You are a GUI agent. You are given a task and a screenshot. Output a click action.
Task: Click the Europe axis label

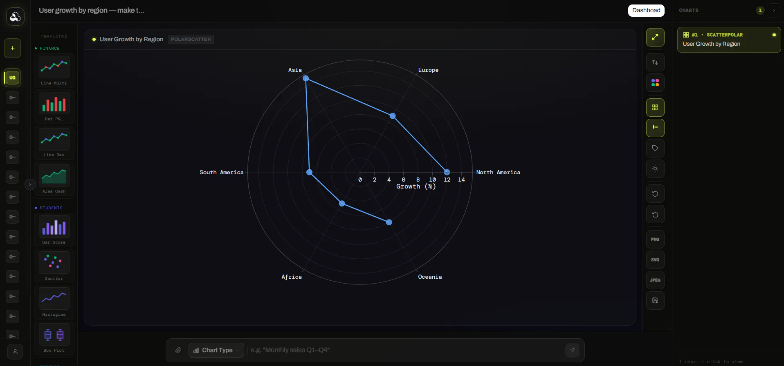coord(428,70)
